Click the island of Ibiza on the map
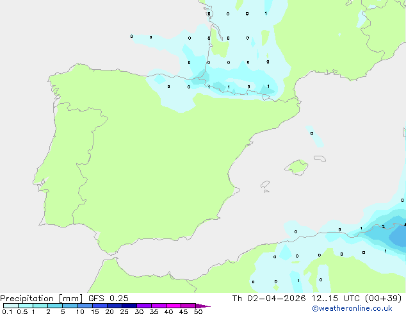Image resolution: width=406 pixels, height=314 pixels. tap(265, 185)
